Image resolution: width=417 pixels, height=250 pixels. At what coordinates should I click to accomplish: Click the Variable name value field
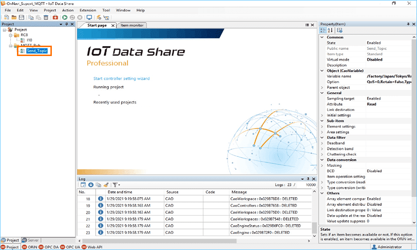(x=389, y=76)
